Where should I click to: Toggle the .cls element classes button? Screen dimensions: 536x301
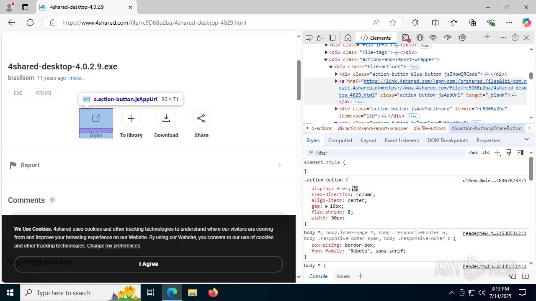pos(485,153)
